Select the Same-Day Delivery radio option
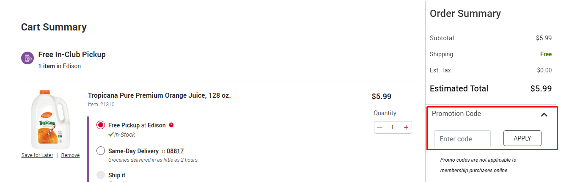569x182 pixels. point(101,151)
